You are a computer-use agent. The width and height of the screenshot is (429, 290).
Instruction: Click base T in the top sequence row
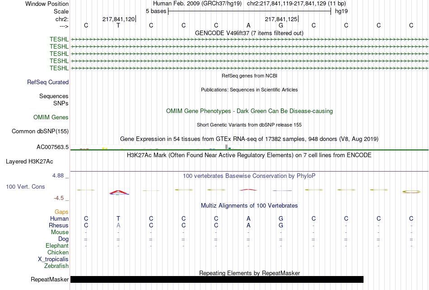click(118, 25)
